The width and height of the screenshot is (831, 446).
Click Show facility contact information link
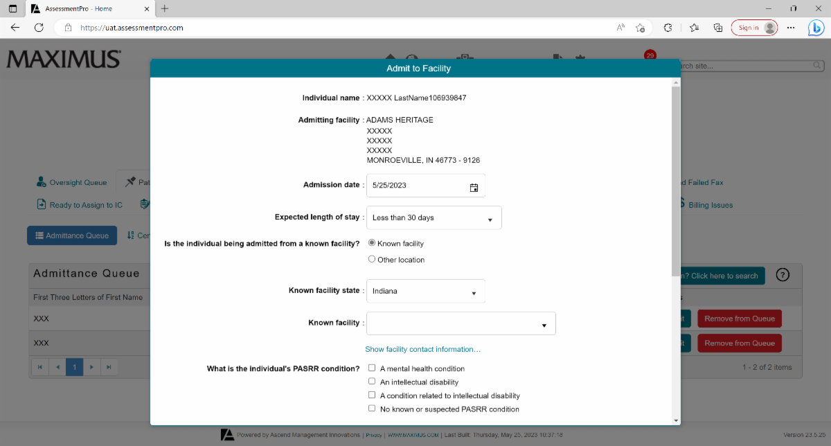(422, 350)
